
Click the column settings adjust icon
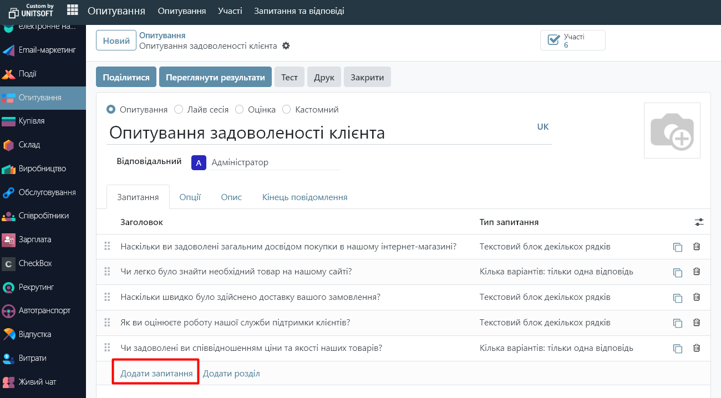point(699,222)
